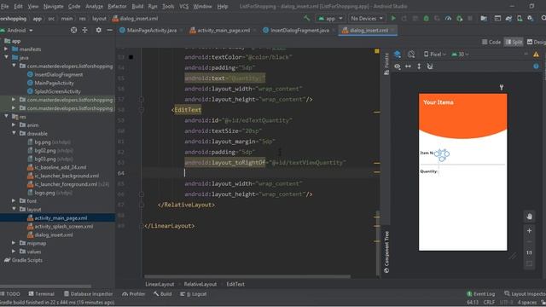Viewport: 546px width, 307px height.
Task: Expand the mipmap folder
Action: coord(14,243)
